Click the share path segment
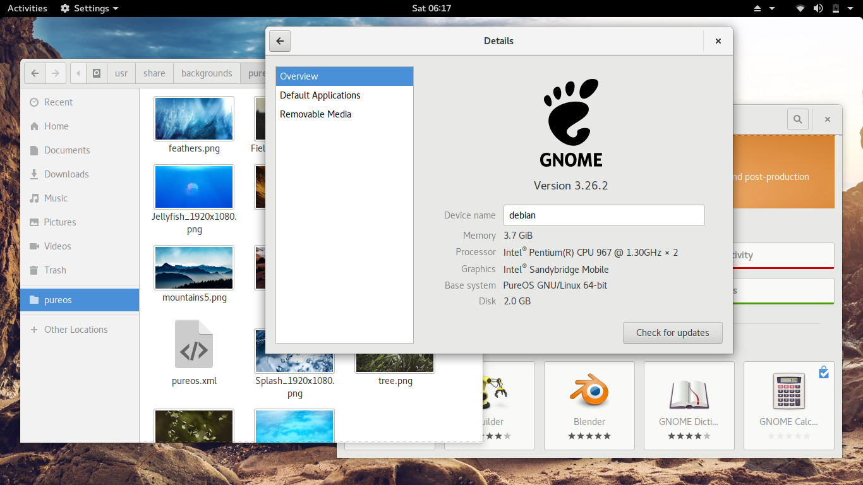Viewport: 863px width, 485px height. [x=154, y=73]
